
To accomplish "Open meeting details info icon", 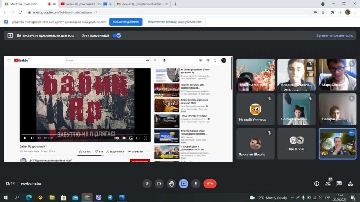I will (x=317, y=184).
